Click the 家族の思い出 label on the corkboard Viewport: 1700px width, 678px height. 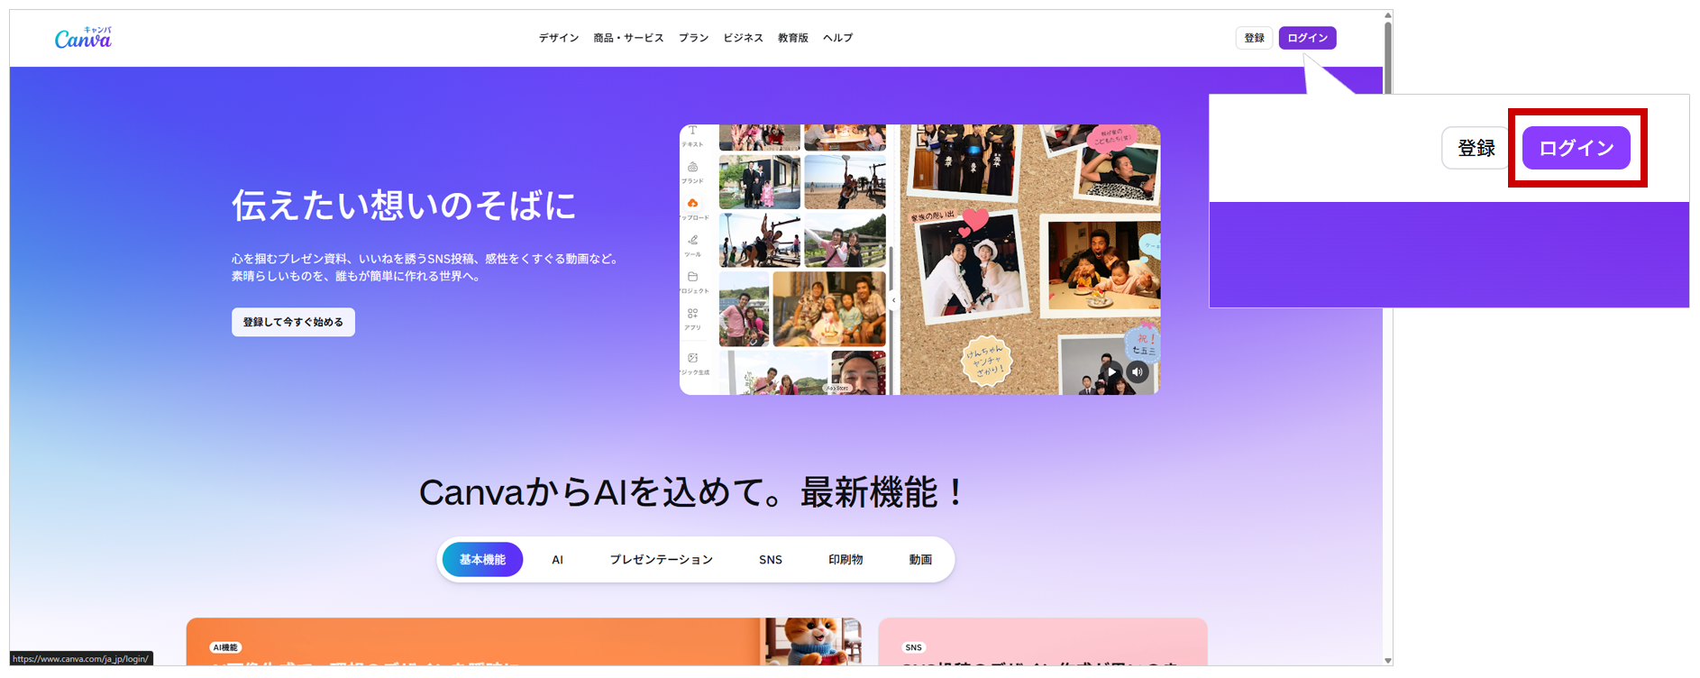pyautogui.click(x=932, y=216)
